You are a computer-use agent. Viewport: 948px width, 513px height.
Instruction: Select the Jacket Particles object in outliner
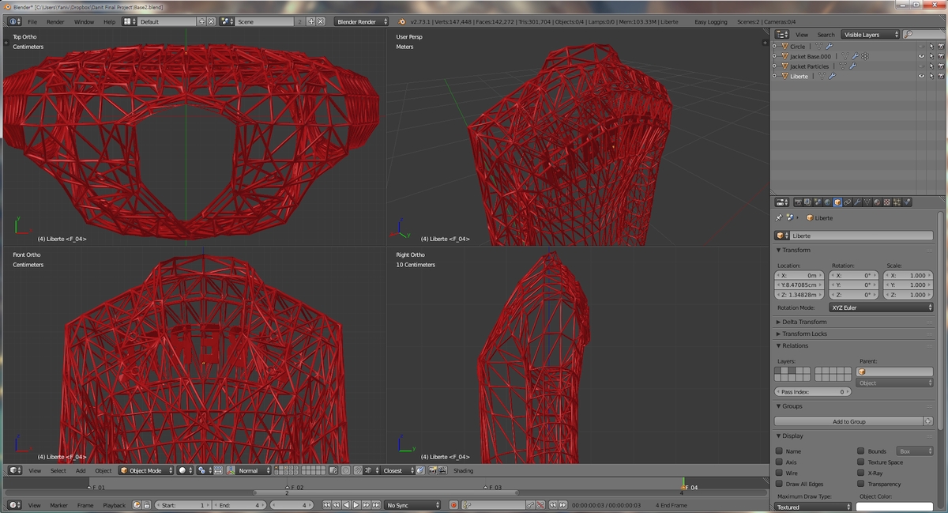point(809,66)
